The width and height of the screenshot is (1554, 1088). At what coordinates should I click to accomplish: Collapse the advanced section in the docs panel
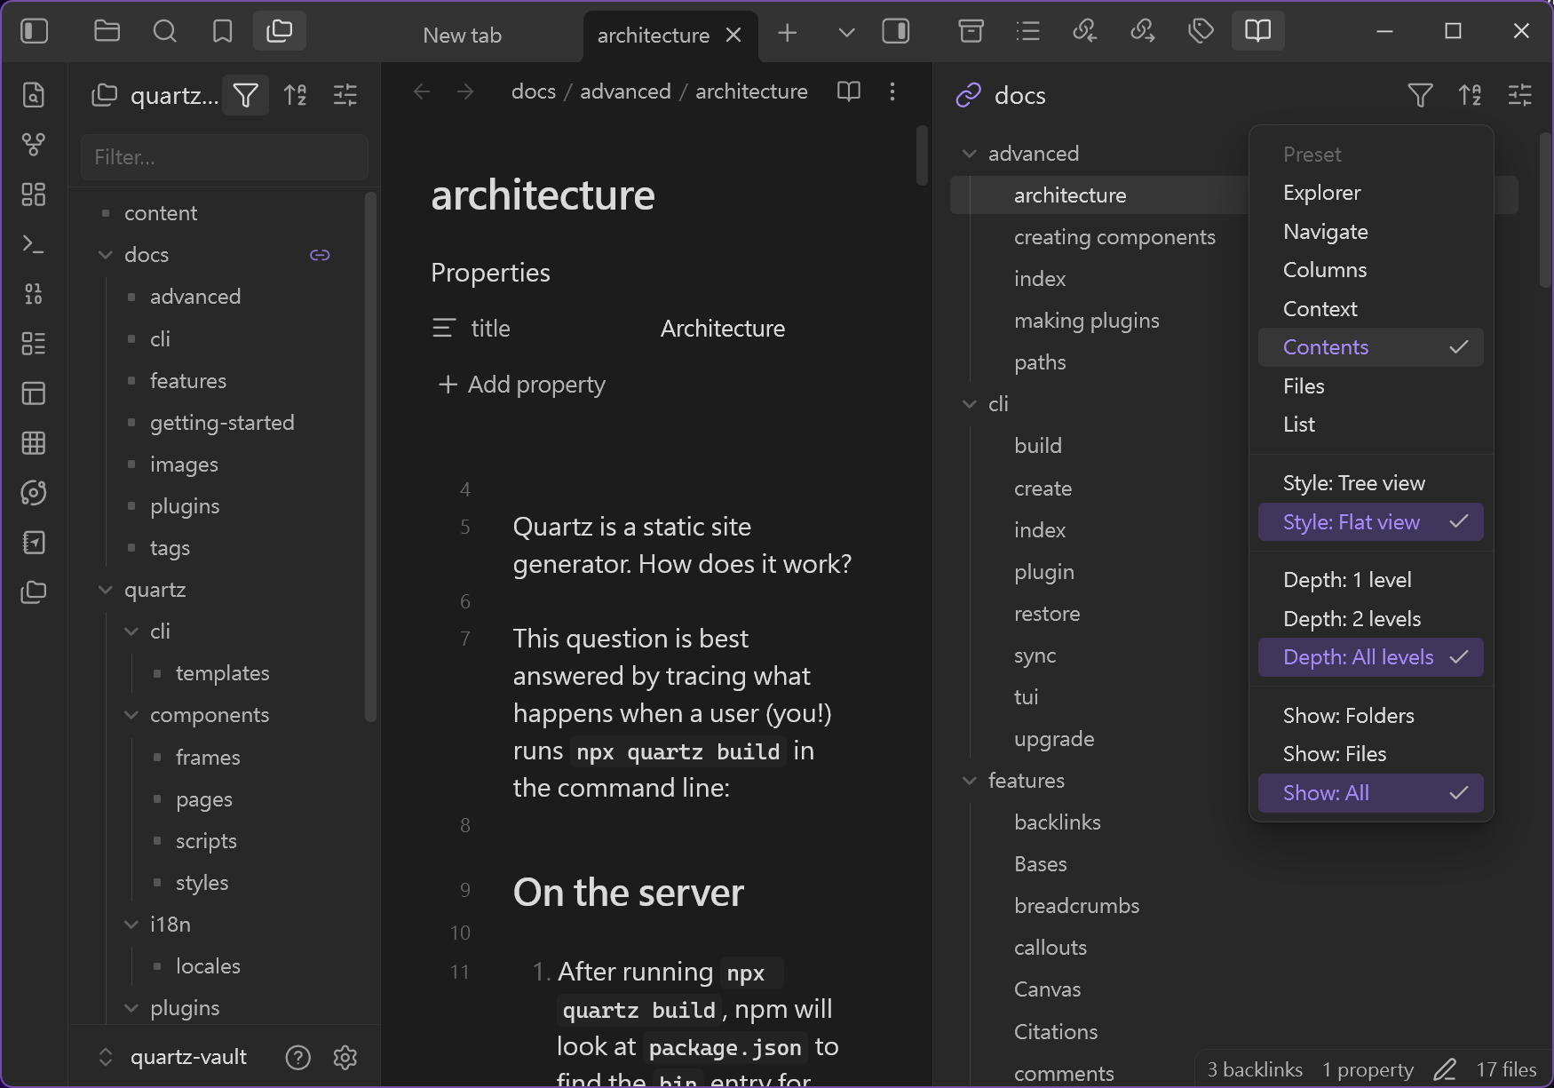[969, 154]
